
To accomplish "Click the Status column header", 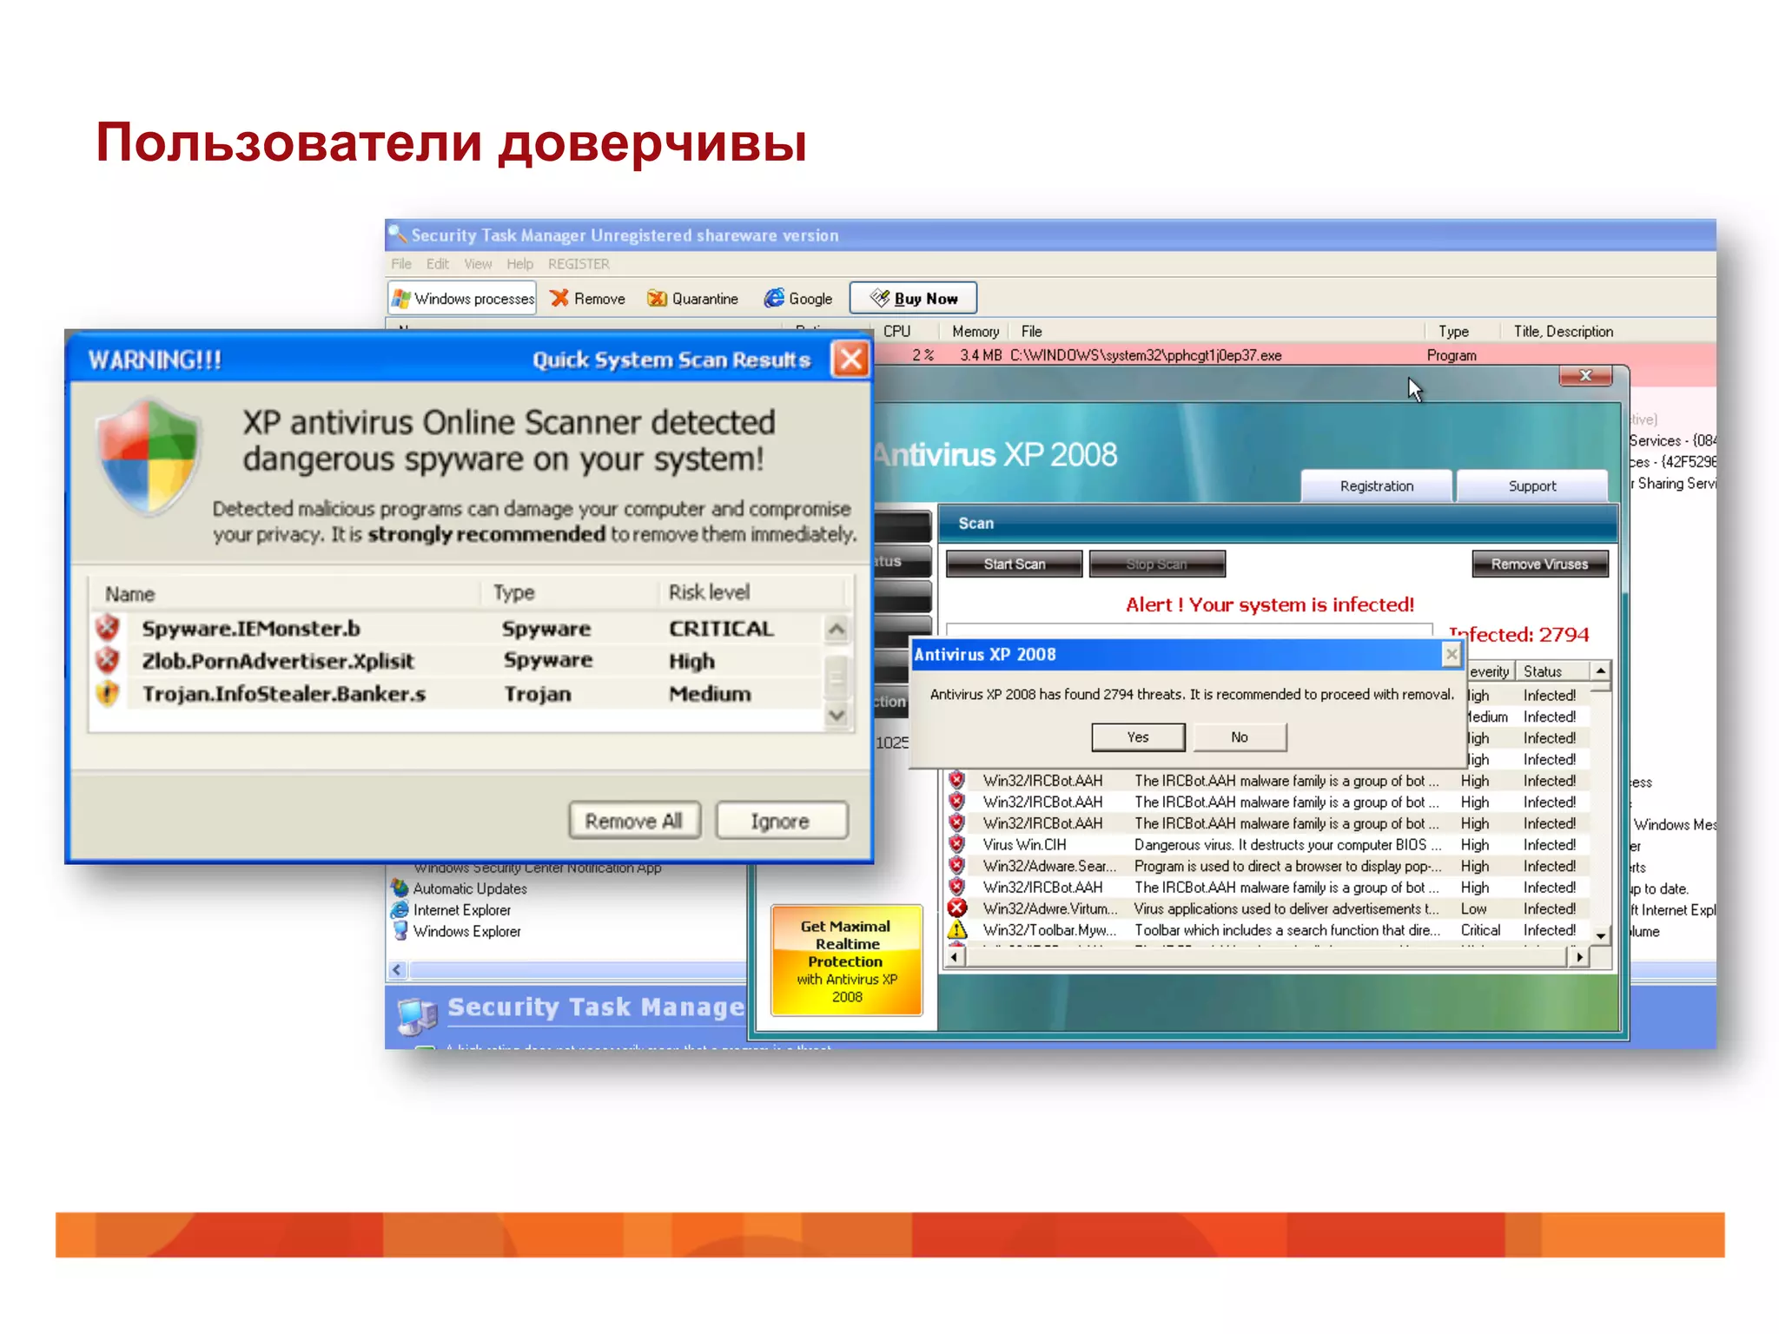I will click(x=1553, y=670).
